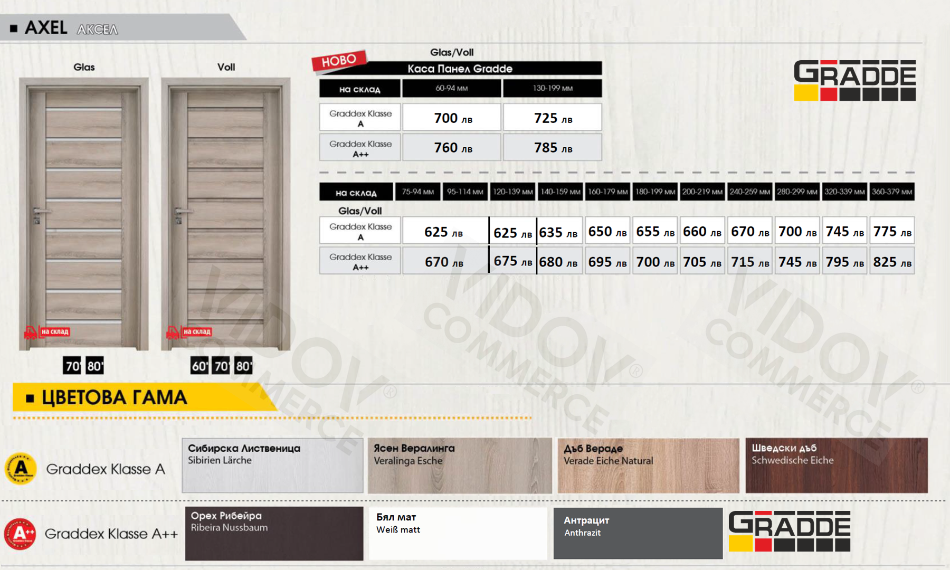Click the 320-339 мм column header
The width and height of the screenshot is (950, 570).
(x=844, y=192)
